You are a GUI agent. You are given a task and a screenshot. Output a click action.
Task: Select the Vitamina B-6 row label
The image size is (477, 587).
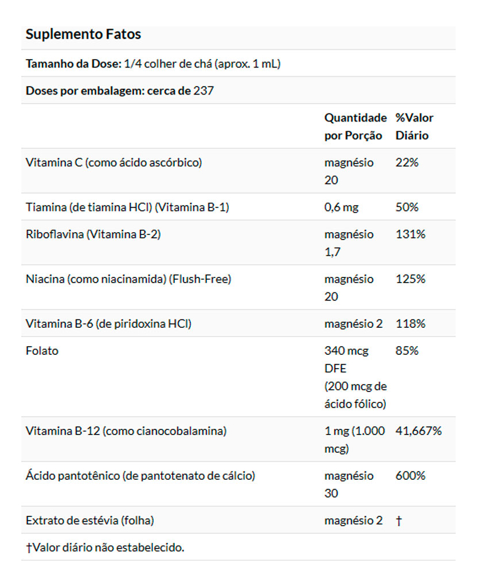[108, 324]
